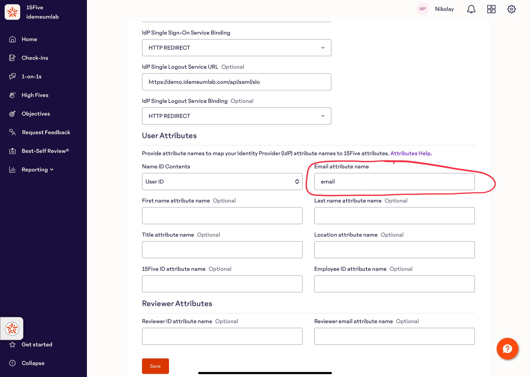Focus the Employee ID attribute name field
The image size is (530, 377).
[394, 284]
